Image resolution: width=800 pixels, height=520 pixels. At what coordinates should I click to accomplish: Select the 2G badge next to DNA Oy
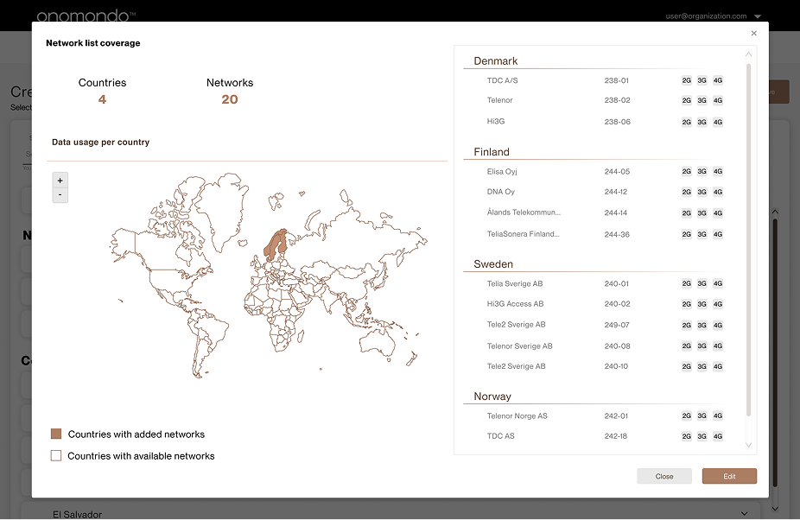click(685, 192)
